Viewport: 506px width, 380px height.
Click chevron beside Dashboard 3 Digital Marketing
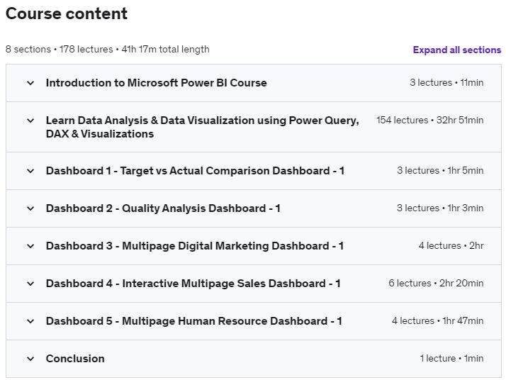(x=30, y=246)
